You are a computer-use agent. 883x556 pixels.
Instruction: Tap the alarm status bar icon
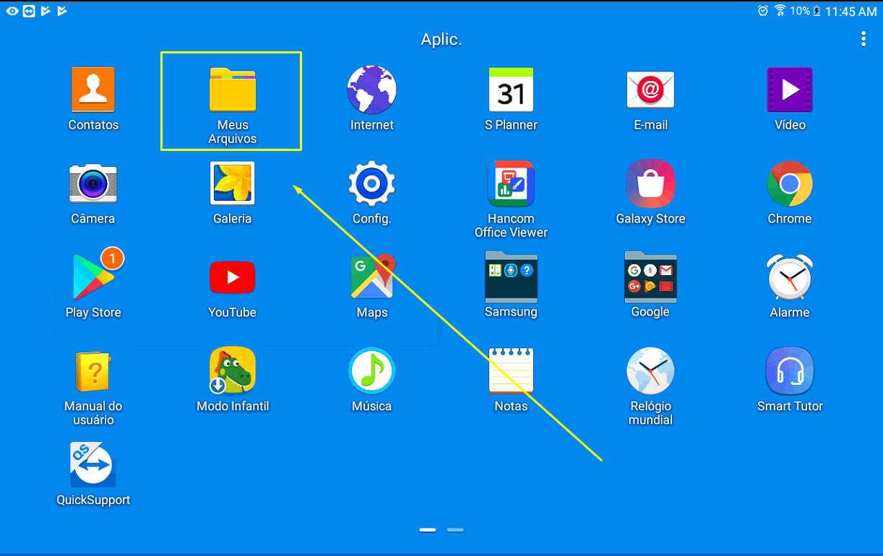tap(763, 11)
